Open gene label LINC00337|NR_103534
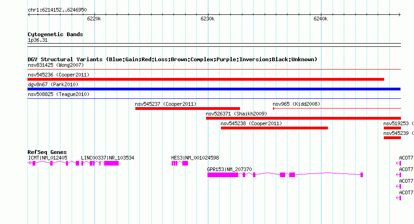The width and height of the screenshot is (414, 224). point(107,158)
